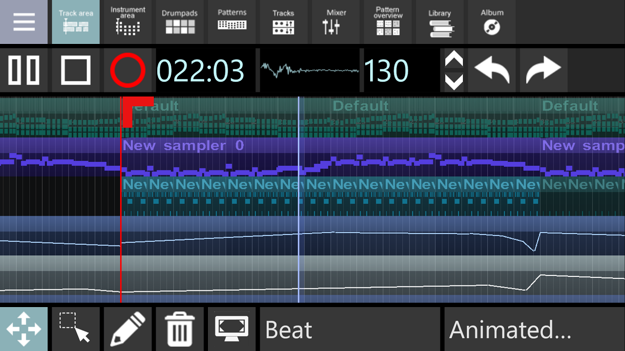
Task: Open the Album view
Action: point(492,22)
